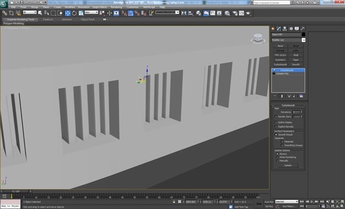
Task: Open the Hierarchy command panel tab
Action: pos(285,28)
